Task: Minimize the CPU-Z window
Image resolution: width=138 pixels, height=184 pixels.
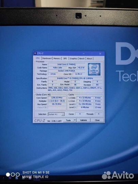Action: tap(83, 53)
